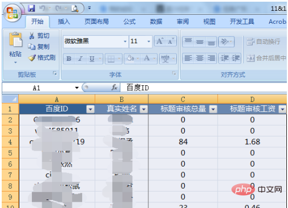Decrease the indent
The width and height of the screenshot is (288, 208).
(x=225, y=58)
